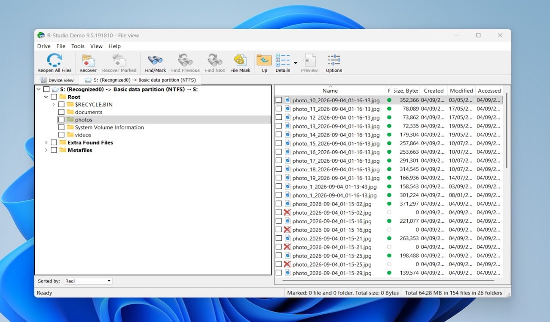
Task: Select file photo_2026-09-04_01-15-29.jpg
Action: (332, 273)
